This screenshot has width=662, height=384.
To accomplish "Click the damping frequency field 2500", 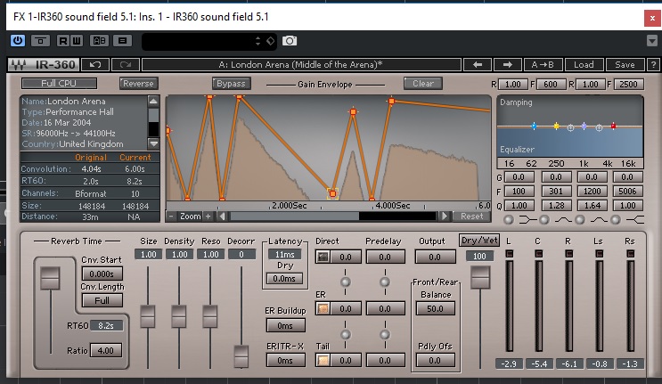I will [628, 84].
